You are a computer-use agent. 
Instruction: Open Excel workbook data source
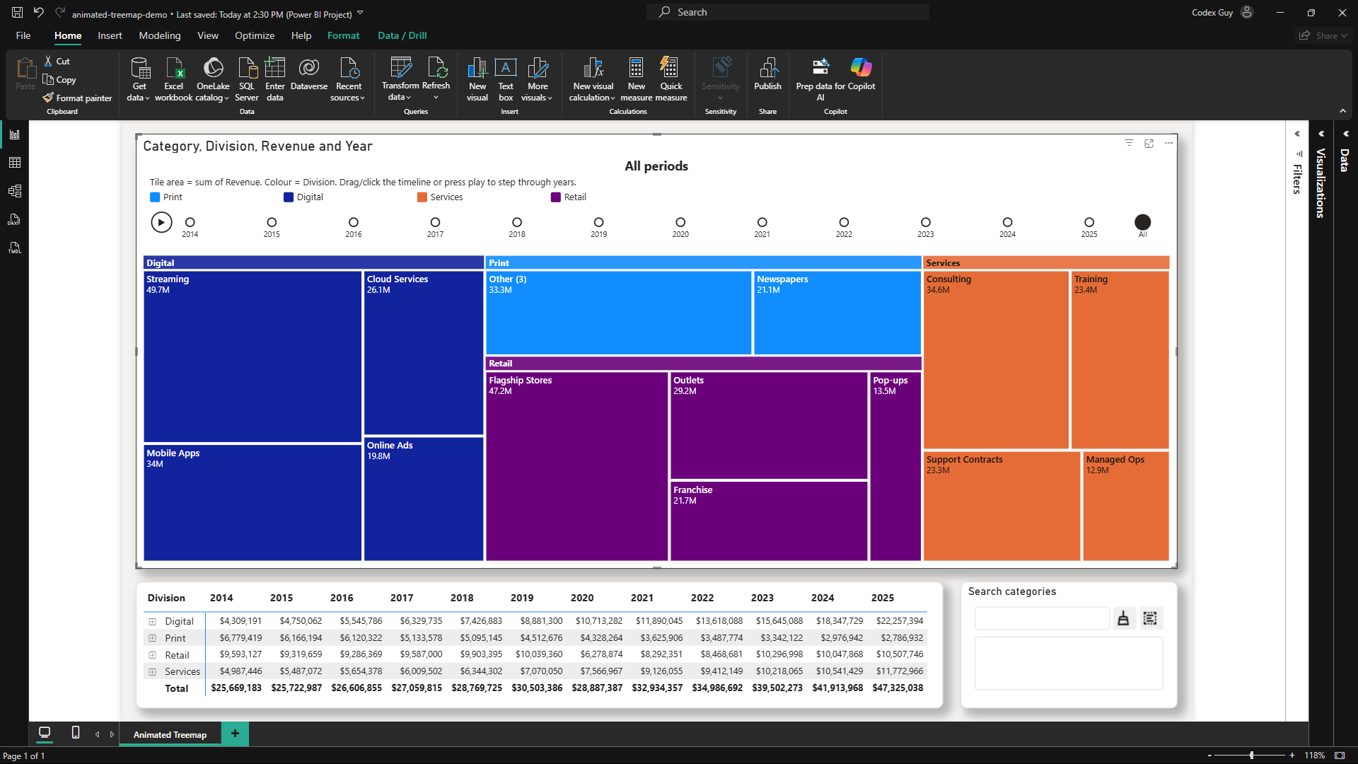point(174,79)
